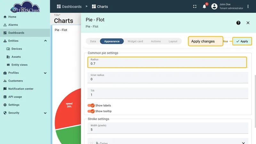Expand the Profiles section

pos(45,73)
